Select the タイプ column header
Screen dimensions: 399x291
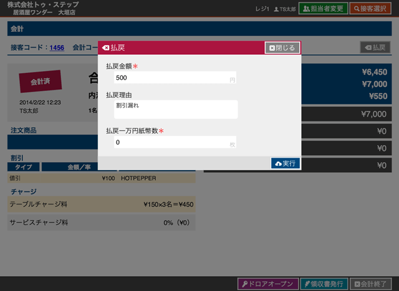click(x=24, y=167)
